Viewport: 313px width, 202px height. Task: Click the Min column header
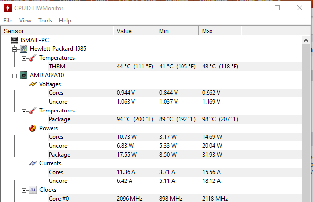click(177, 31)
